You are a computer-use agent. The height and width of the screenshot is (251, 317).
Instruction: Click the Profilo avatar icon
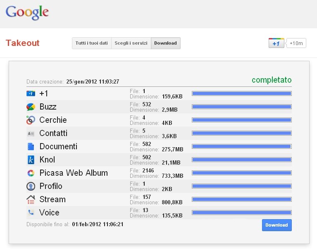[31, 186]
